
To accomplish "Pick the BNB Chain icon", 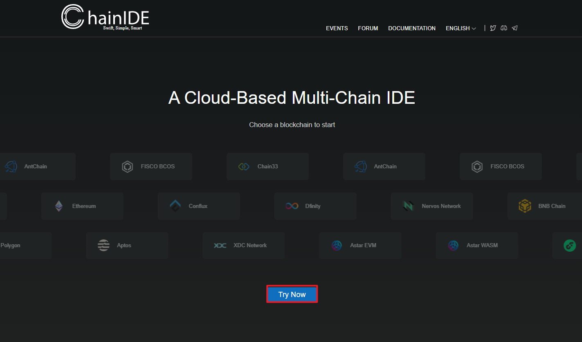I will pos(525,206).
